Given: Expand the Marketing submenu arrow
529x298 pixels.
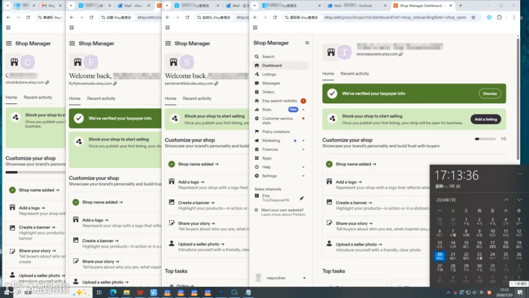Looking at the screenshot, I should [303, 140].
